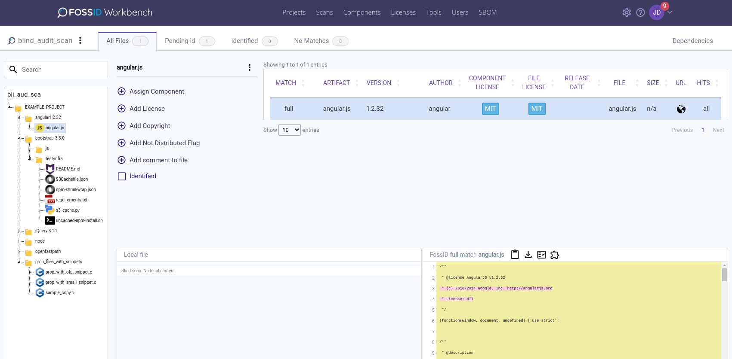
Task: Click the Assign Component link
Action: pos(157,91)
